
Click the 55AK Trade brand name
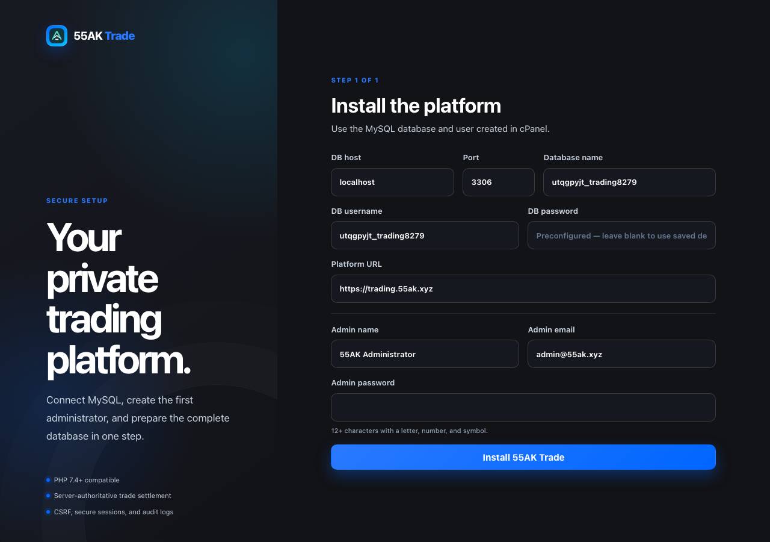coord(104,36)
